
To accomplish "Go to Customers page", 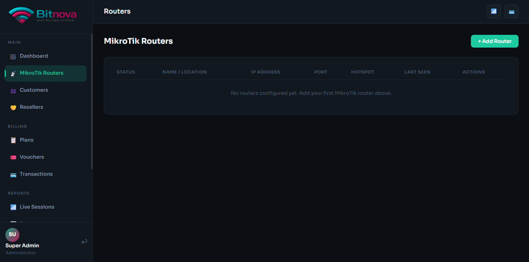I will pyautogui.click(x=45, y=90).
